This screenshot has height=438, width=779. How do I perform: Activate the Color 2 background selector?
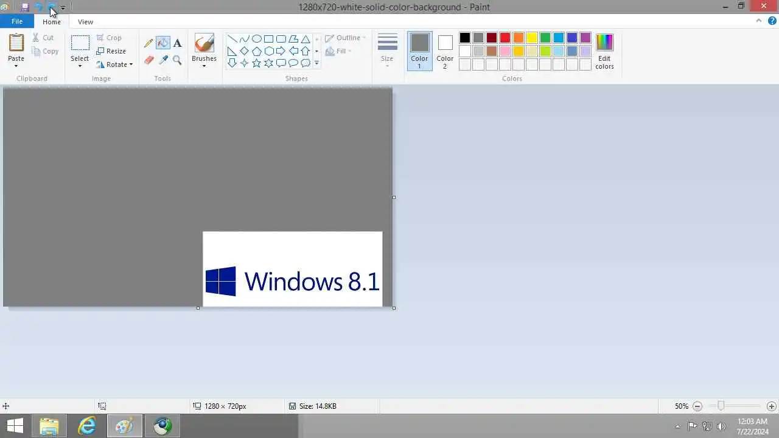445,51
